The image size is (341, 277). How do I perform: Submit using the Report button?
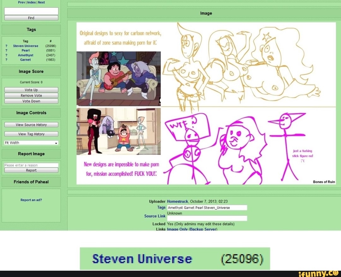[x=31, y=170]
